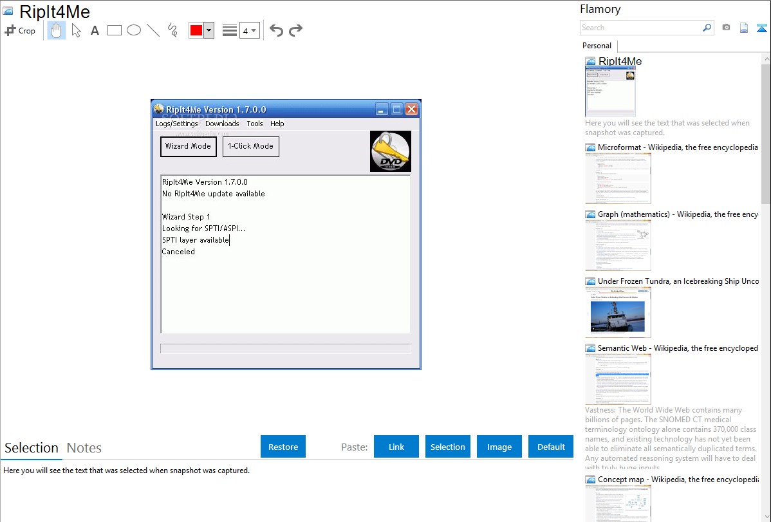The width and height of the screenshot is (771, 522).
Task: Open the Graph (mathematics) snapshot thumbnail
Action: point(618,245)
